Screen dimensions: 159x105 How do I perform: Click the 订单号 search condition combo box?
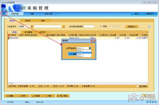pyautogui.click(x=25, y=27)
